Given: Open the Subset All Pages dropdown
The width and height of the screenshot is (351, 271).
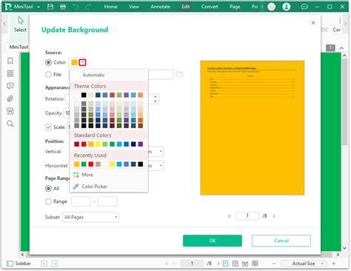Looking at the screenshot, I should pos(90,217).
